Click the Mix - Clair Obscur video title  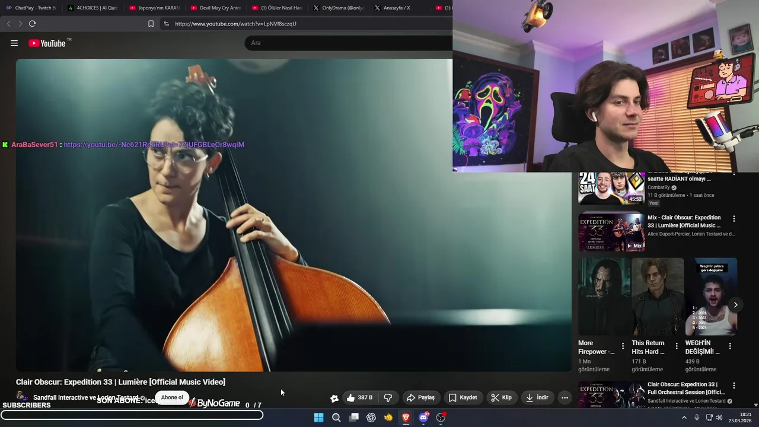coord(684,221)
